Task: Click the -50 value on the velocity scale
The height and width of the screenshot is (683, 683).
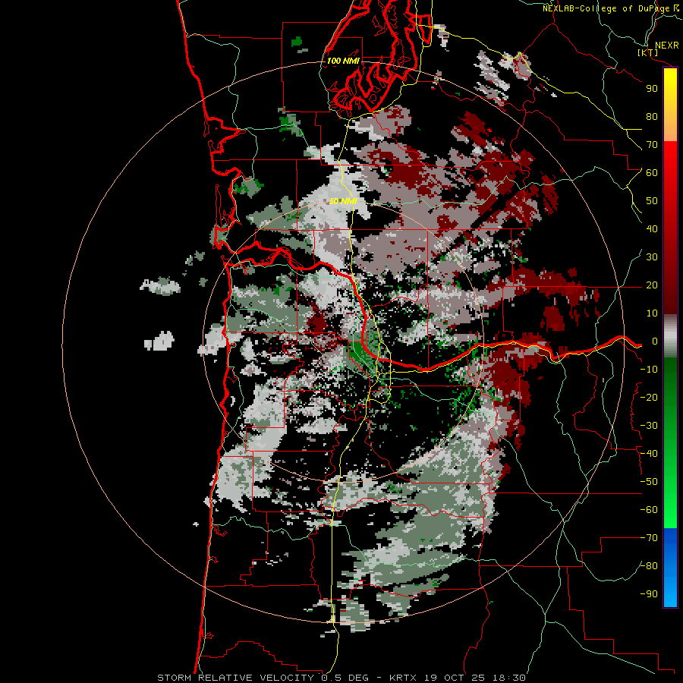Action: pos(649,482)
